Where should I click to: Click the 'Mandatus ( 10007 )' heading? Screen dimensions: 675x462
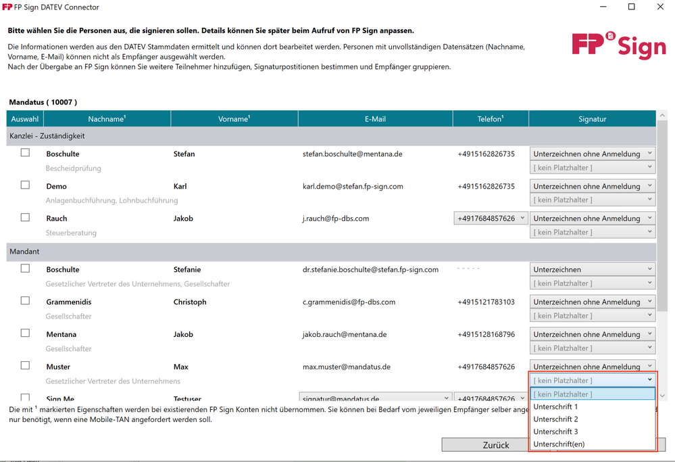pos(43,102)
